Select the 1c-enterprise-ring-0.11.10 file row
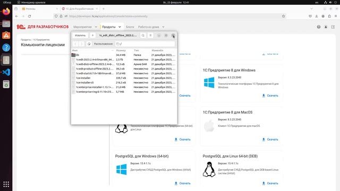Viewport: 340px width, 191px height. coord(124,92)
